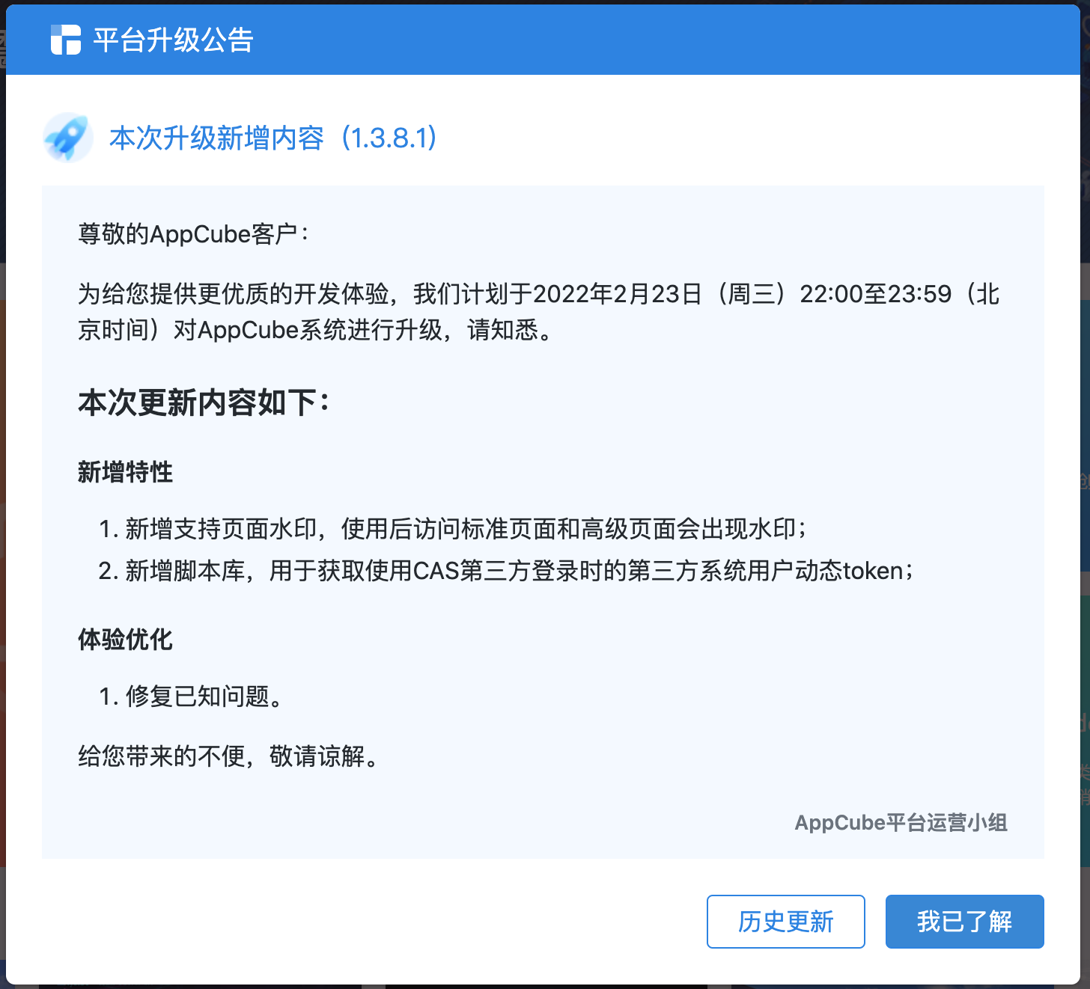
Task: Click the upgrade schedule paragraph mentioning 2022年2月23日
Action: point(539,311)
